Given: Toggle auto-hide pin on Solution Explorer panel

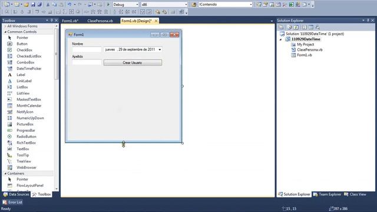Looking at the screenshot, I should [368, 21].
